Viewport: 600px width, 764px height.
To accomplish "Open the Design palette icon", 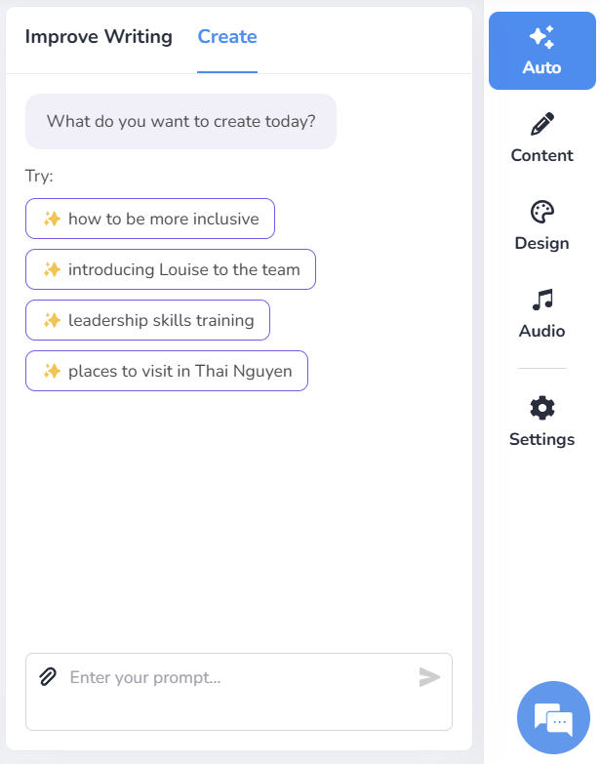I will (542, 212).
